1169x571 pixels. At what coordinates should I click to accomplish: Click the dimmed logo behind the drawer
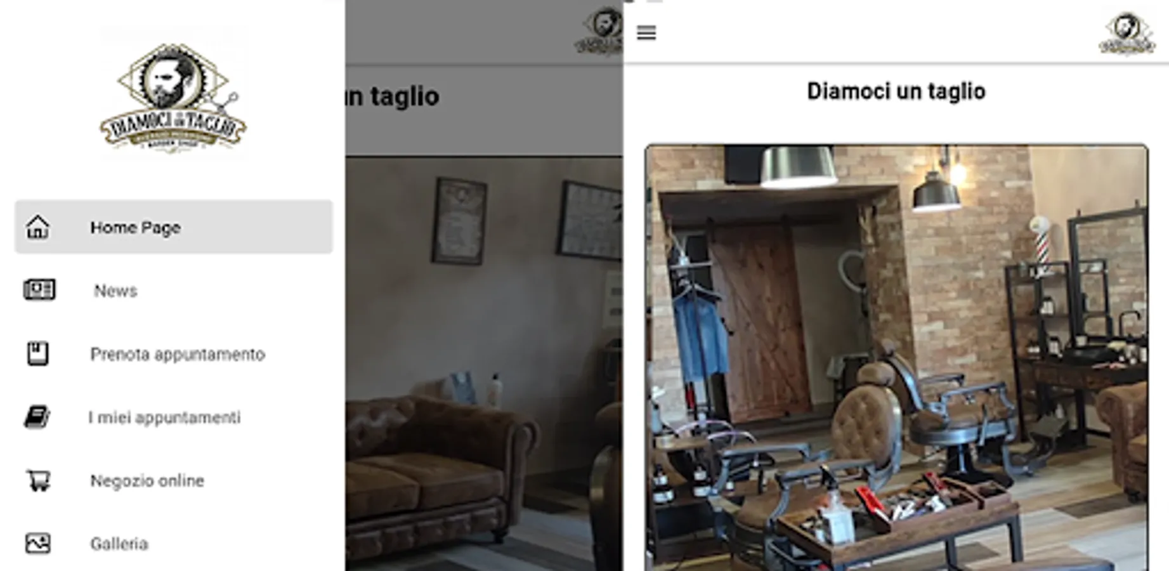click(x=598, y=30)
